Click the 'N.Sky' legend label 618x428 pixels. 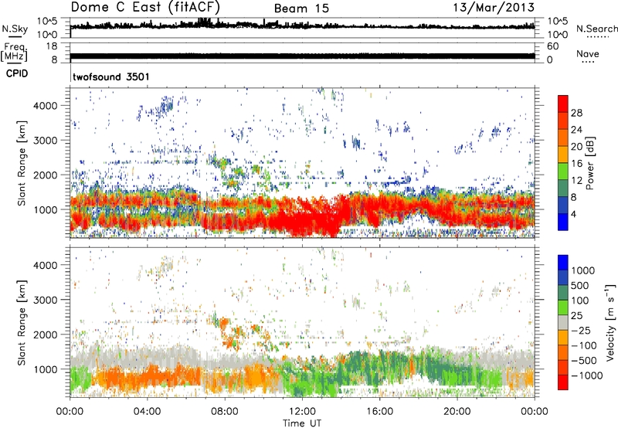click(x=15, y=29)
